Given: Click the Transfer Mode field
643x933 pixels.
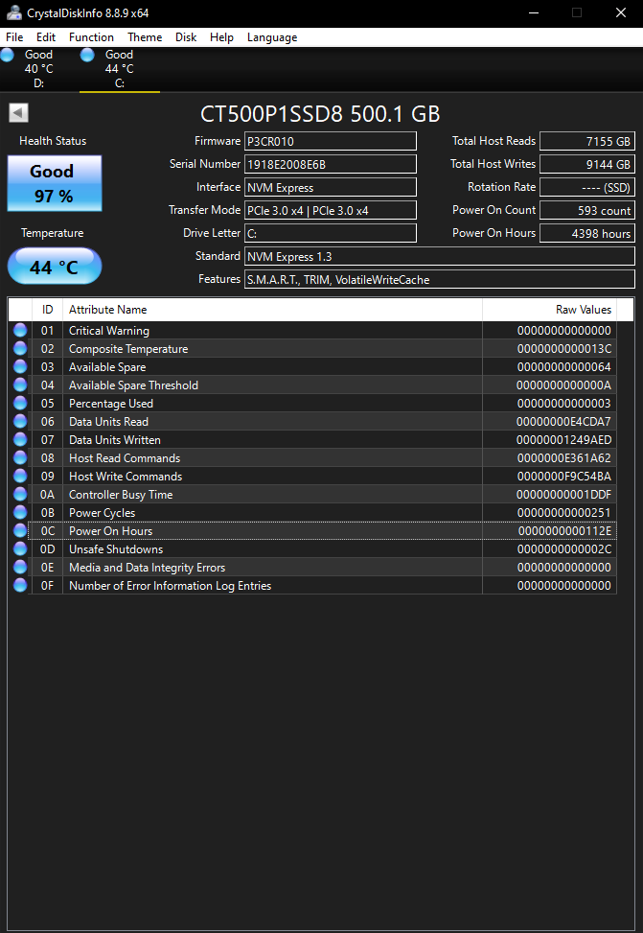Looking at the screenshot, I should click(x=331, y=210).
